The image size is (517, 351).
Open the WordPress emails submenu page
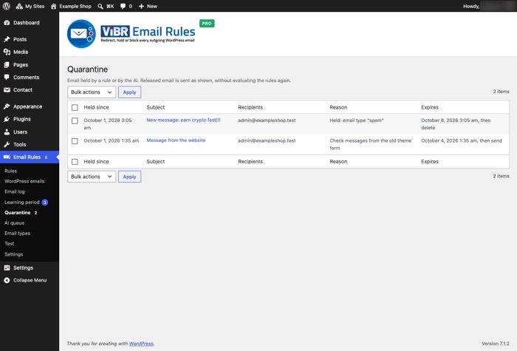[x=24, y=181]
